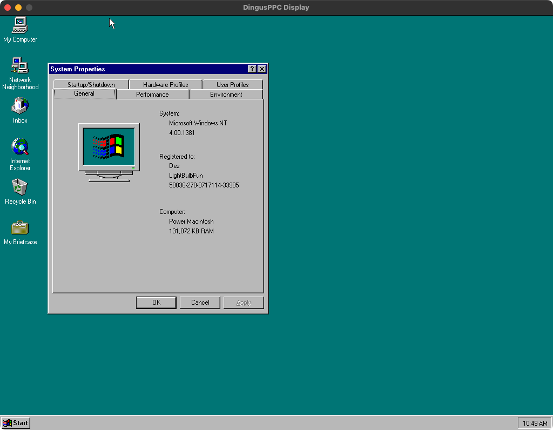
Task: Click the LightBulbFun organization text
Action: [x=186, y=176]
